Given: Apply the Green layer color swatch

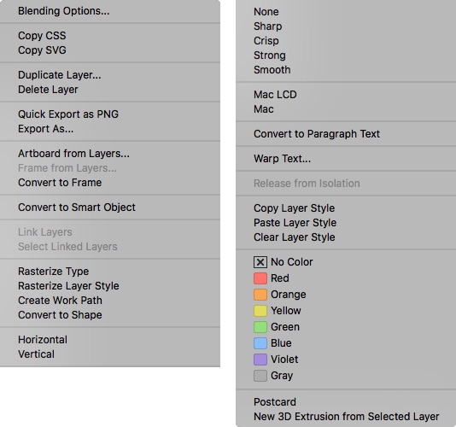Looking at the screenshot, I should tap(260, 327).
